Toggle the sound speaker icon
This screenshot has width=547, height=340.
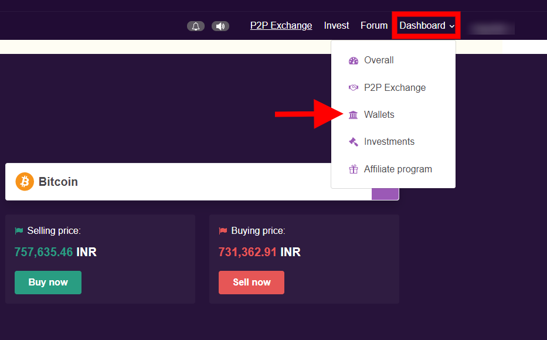pyautogui.click(x=220, y=26)
